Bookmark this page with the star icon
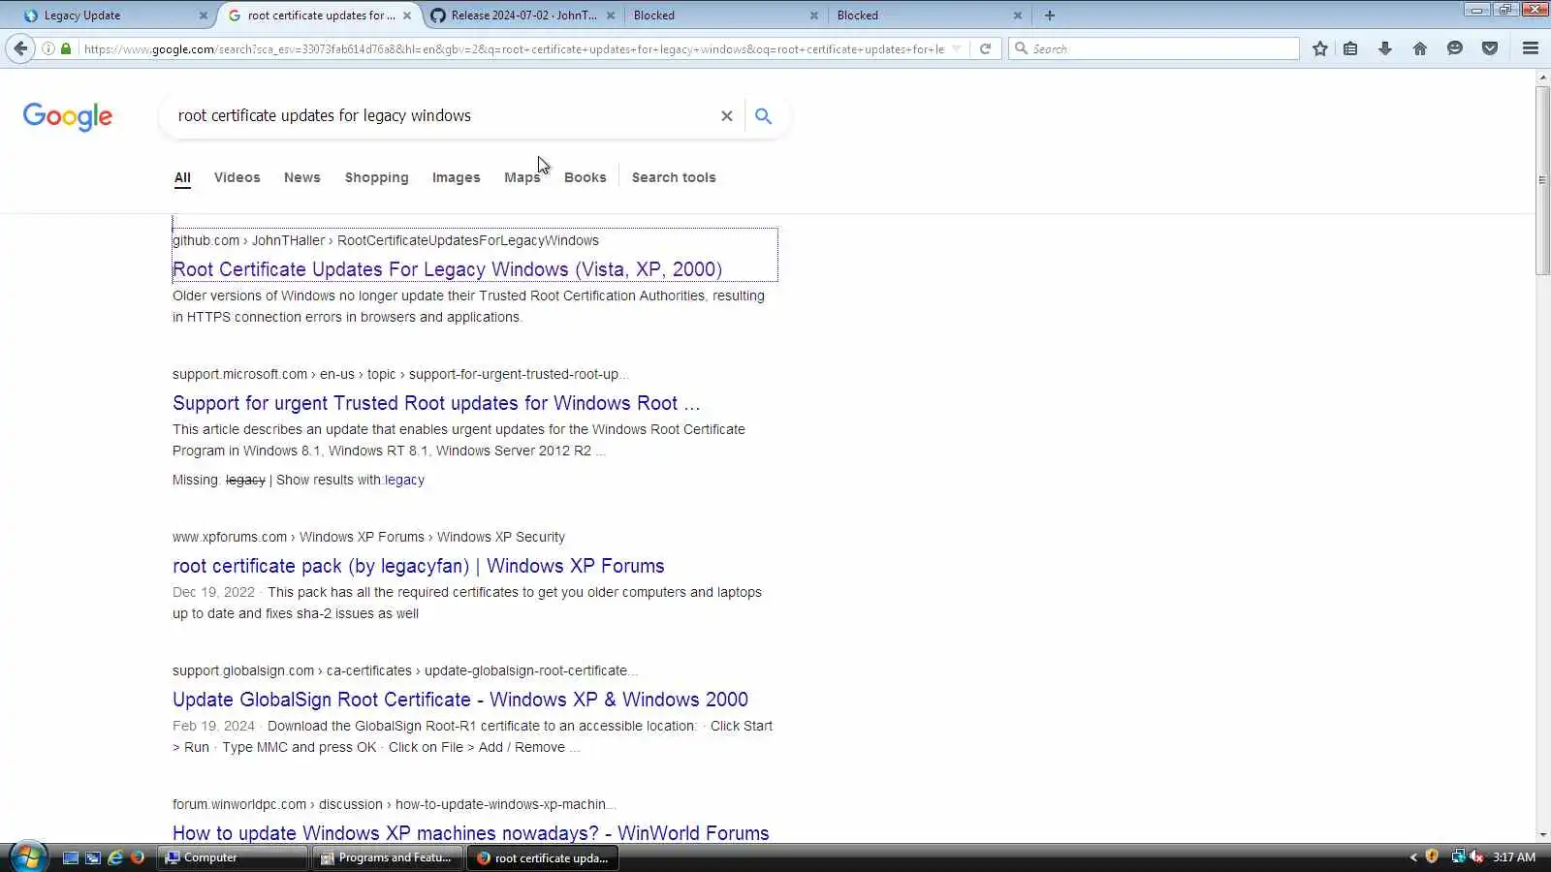 click(x=1320, y=48)
